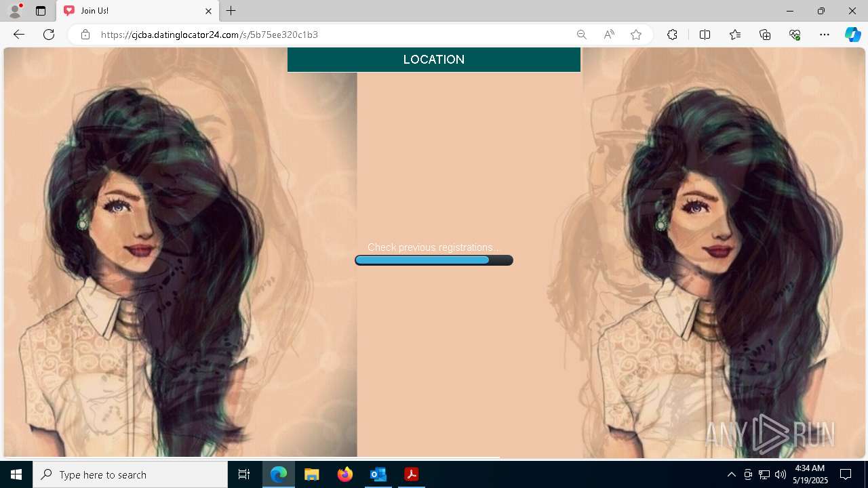This screenshot has height=488, width=868.
Task: Click the LOCATION header banner
Action: click(x=434, y=60)
